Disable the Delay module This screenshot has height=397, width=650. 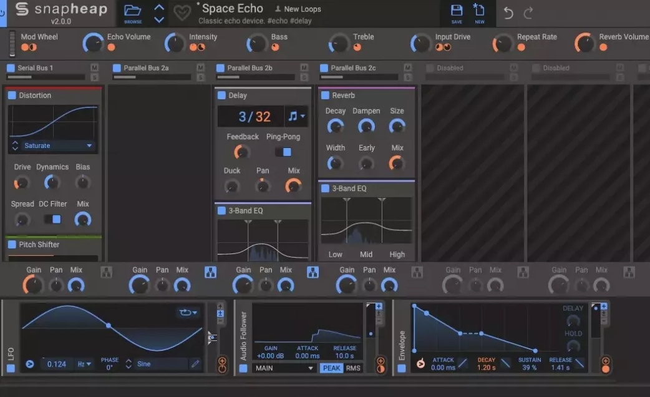(x=222, y=96)
